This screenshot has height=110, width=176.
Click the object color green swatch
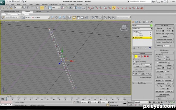[151, 26]
